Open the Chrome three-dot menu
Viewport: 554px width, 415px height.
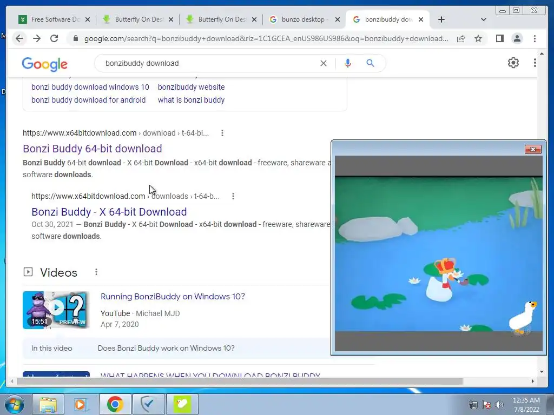pyautogui.click(x=535, y=38)
